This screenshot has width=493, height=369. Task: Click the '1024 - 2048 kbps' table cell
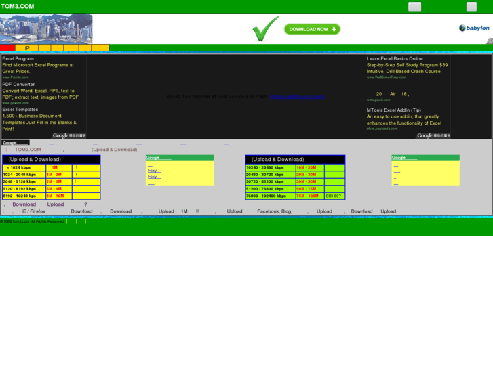pos(24,175)
